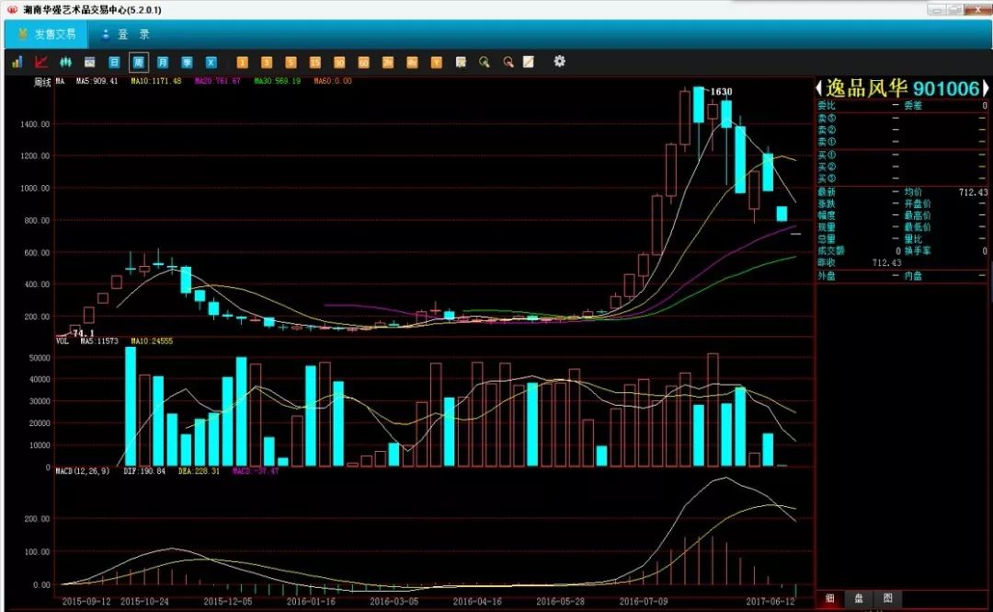Click the 卖① sell level row
993x612 pixels.
[x=901, y=142]
